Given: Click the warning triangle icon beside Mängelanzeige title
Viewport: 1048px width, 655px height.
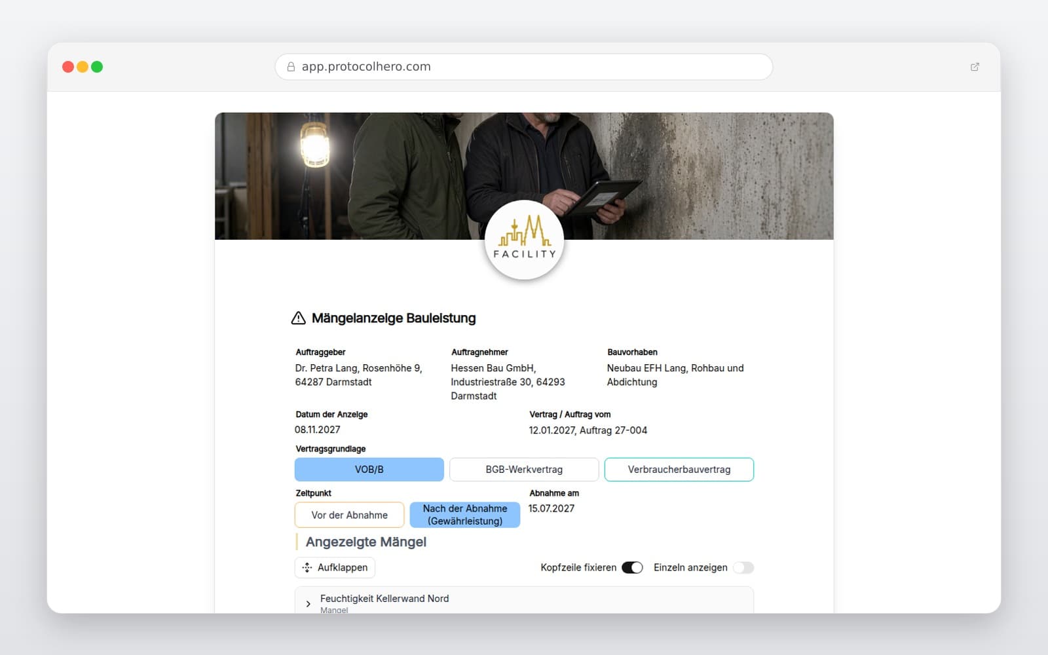Looking at the screenshot, I should pyautogui.click(x=298, y=318).
